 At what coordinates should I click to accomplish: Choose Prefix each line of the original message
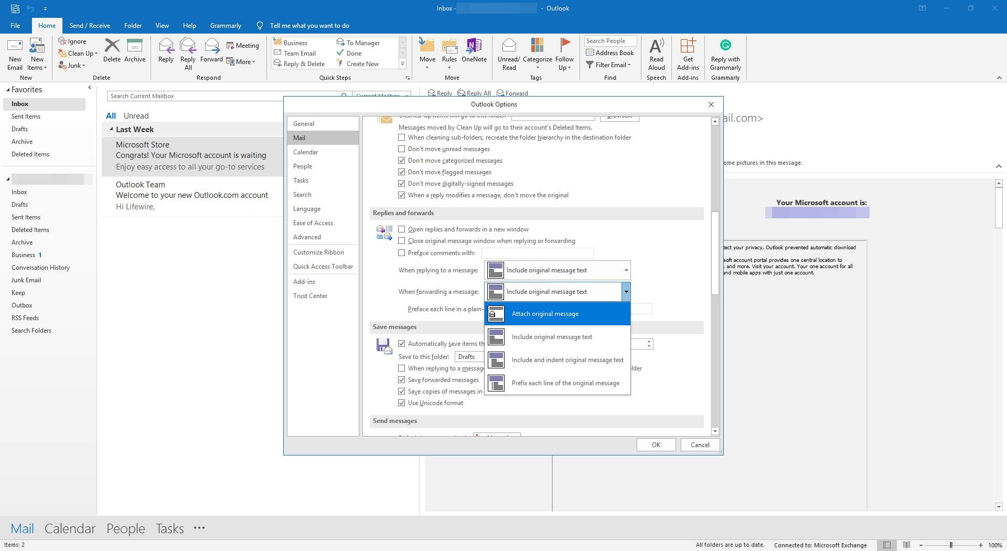[558, 383]
